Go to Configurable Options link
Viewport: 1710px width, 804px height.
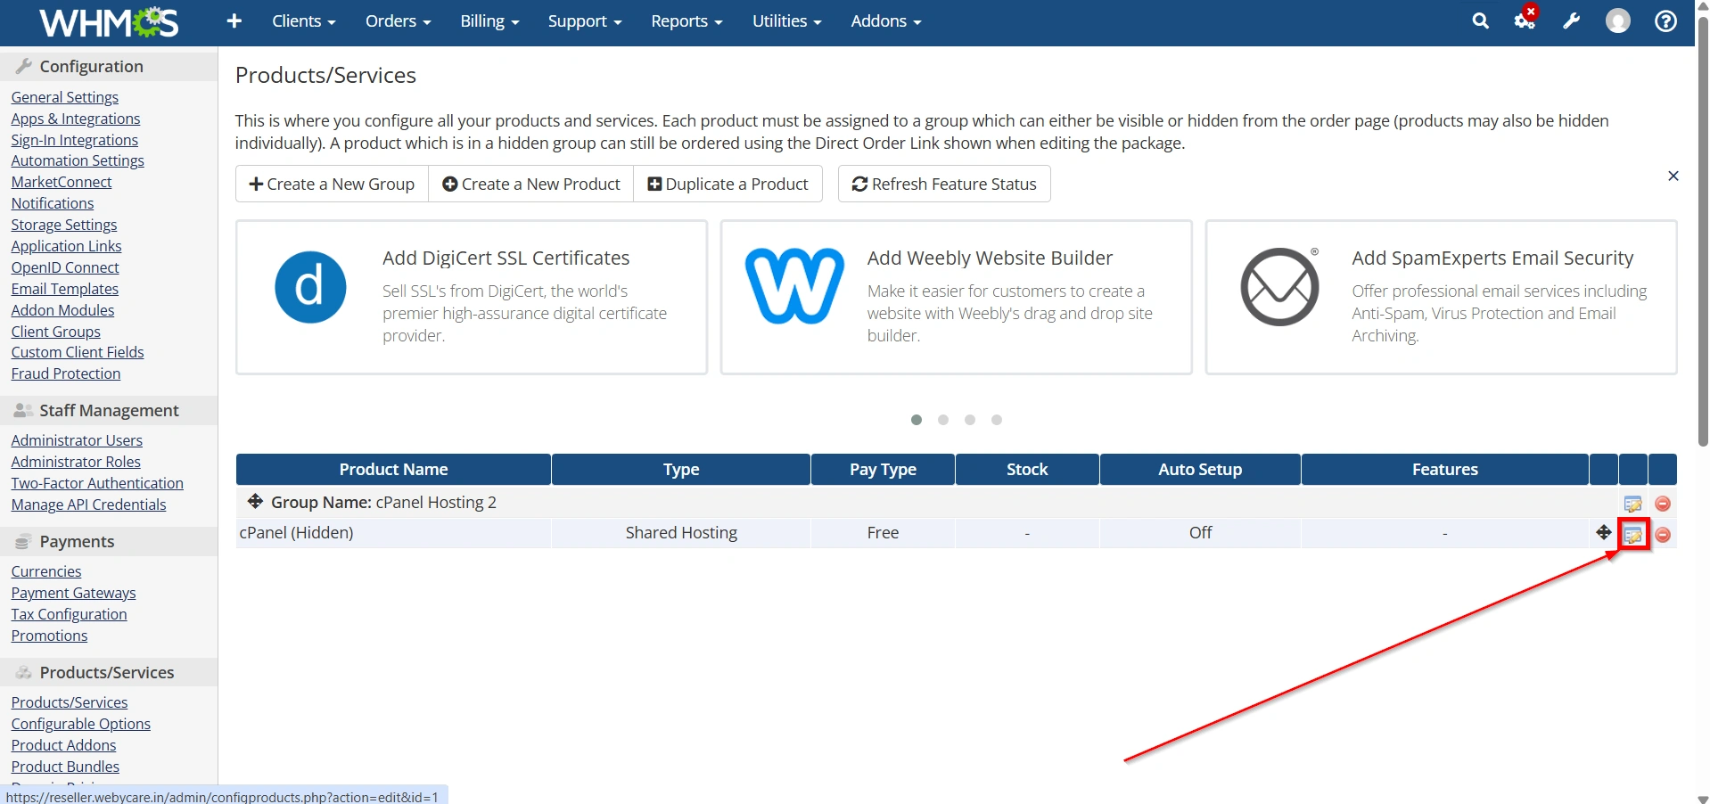click(x=81, y=724)
